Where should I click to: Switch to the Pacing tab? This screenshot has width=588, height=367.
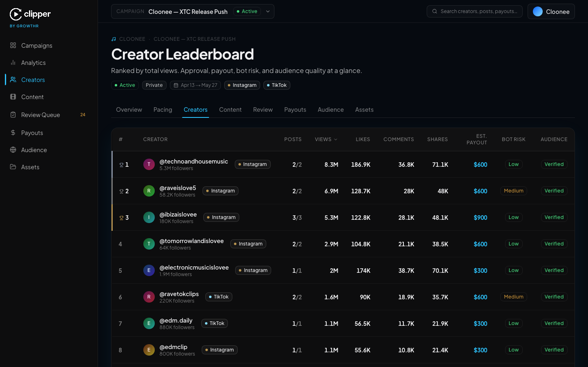coord(163,110)
